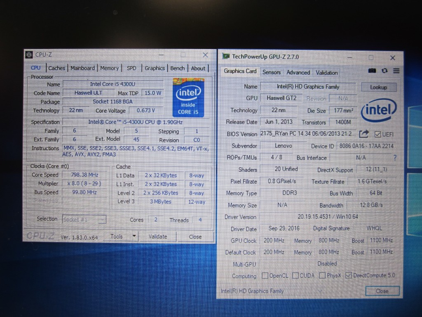
Task: Click the Lookup button in GPU-Z
Action: pos(378,87)
